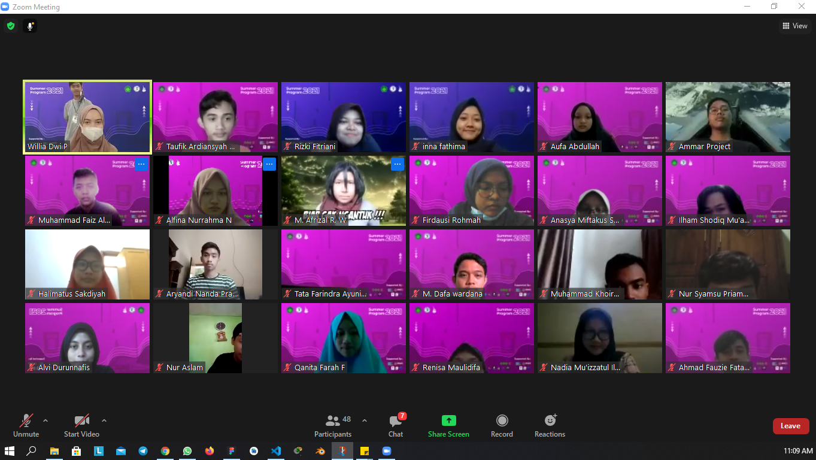
Task: Select Willia Dwi P's video thumbnail
Action: (x=87, y=117)
